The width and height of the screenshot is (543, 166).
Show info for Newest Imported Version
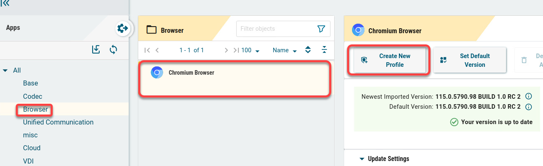[x=528, y=96]
